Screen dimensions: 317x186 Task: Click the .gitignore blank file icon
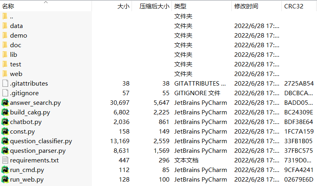5,93
